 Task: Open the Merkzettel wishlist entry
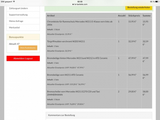click(x=23, y=28)
